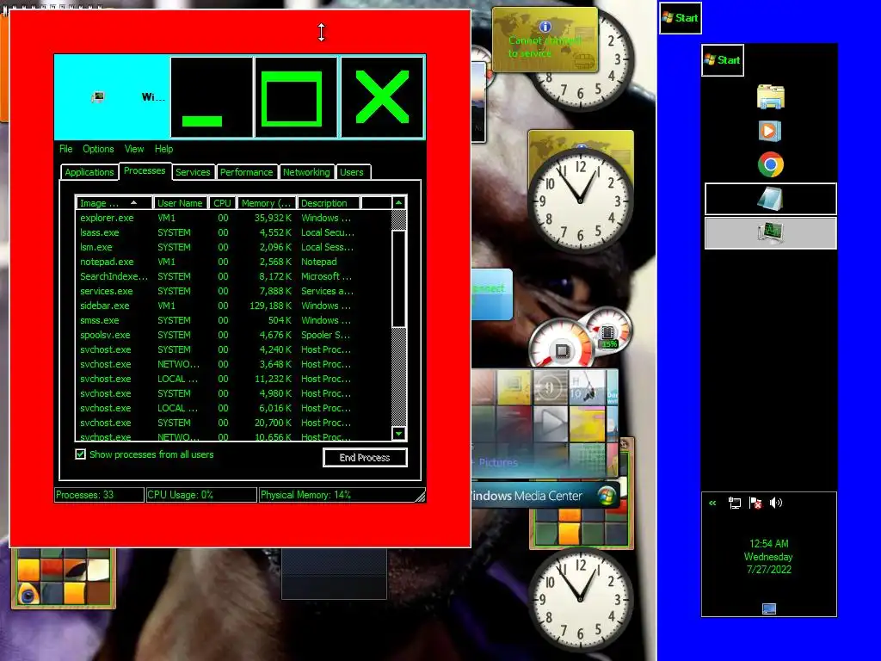Click the bottom clock gadget
The height and width of the screenshot is (661, 881).
pyautogui.click(x=580, y=600)
